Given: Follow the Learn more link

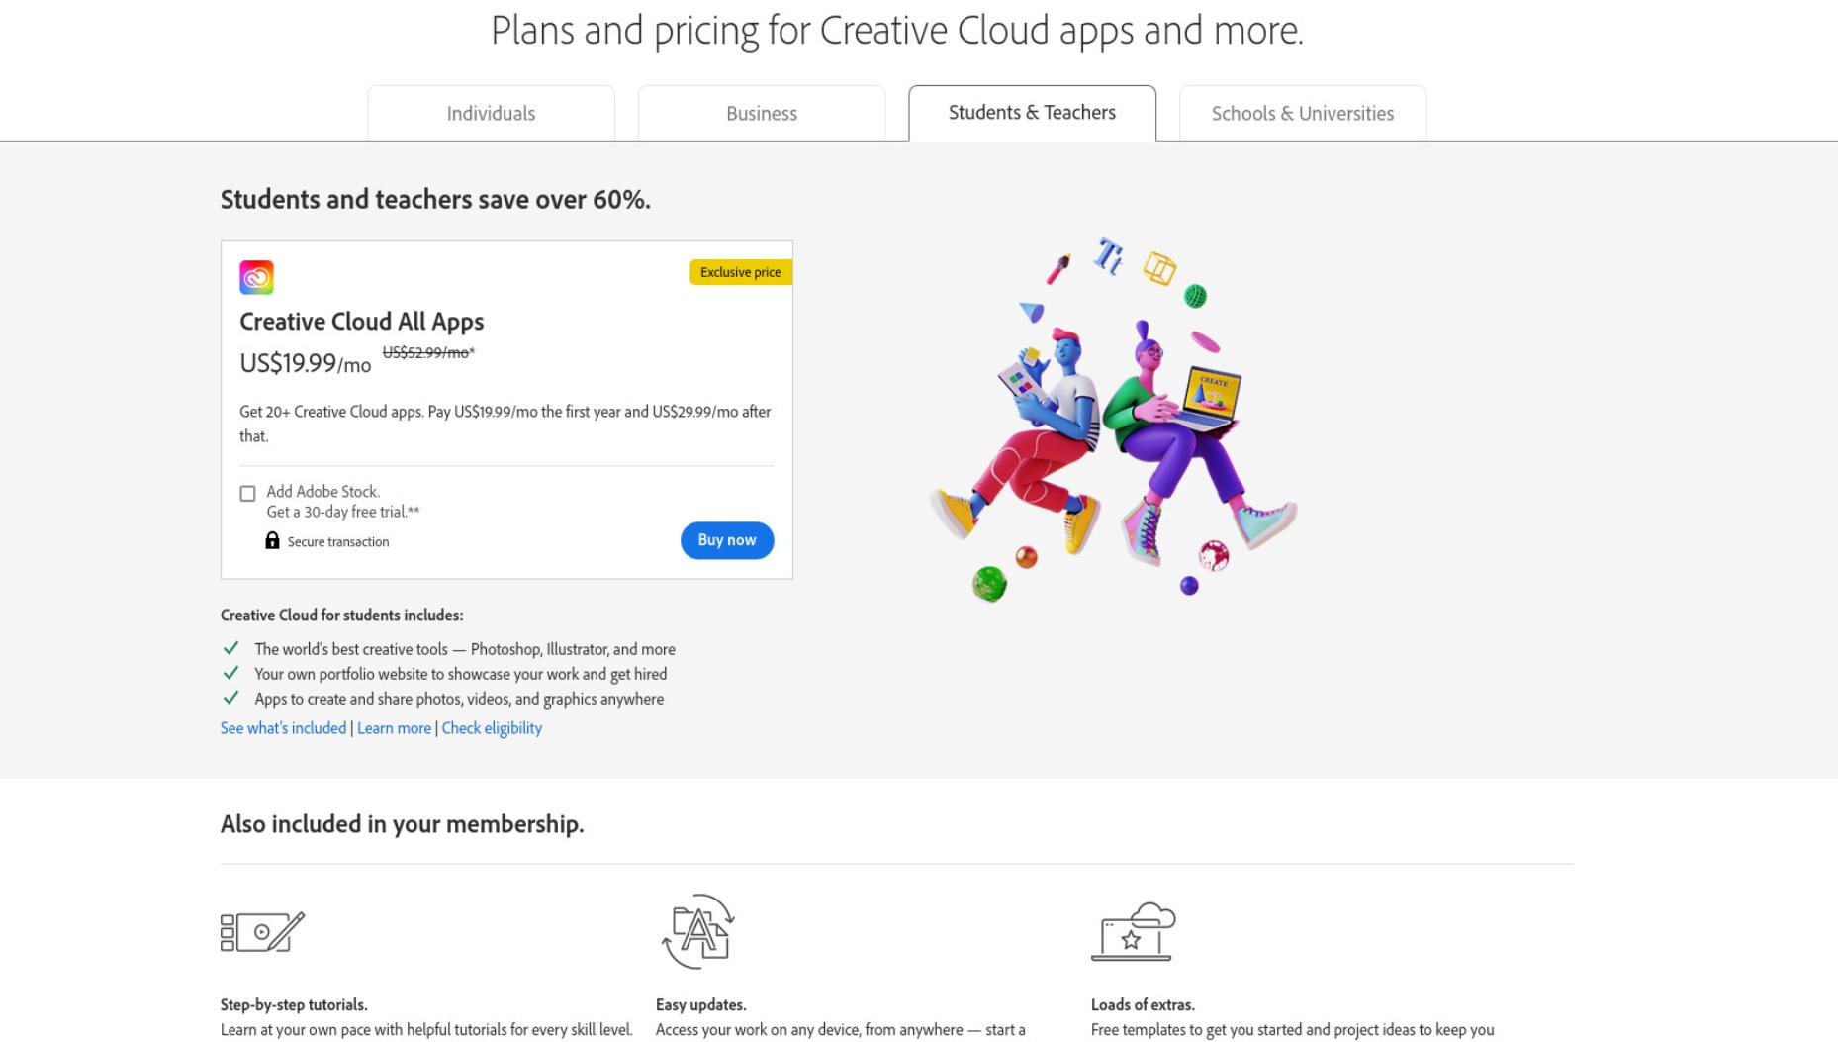Looking at the screenshot, I should point(394,728).
